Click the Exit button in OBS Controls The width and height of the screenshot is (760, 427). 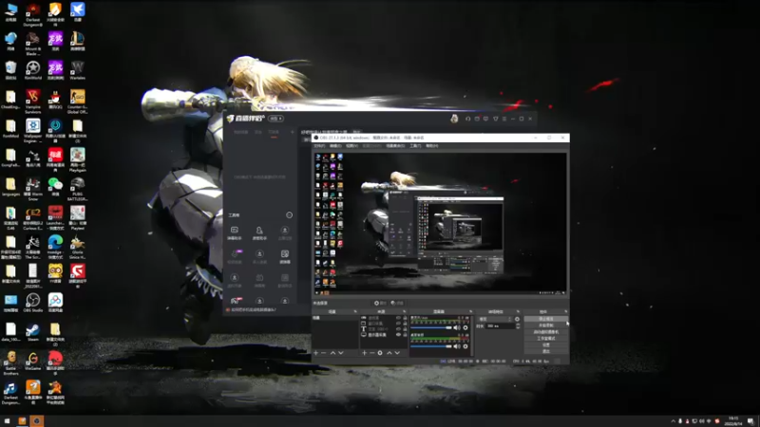[x=546, y=351]
